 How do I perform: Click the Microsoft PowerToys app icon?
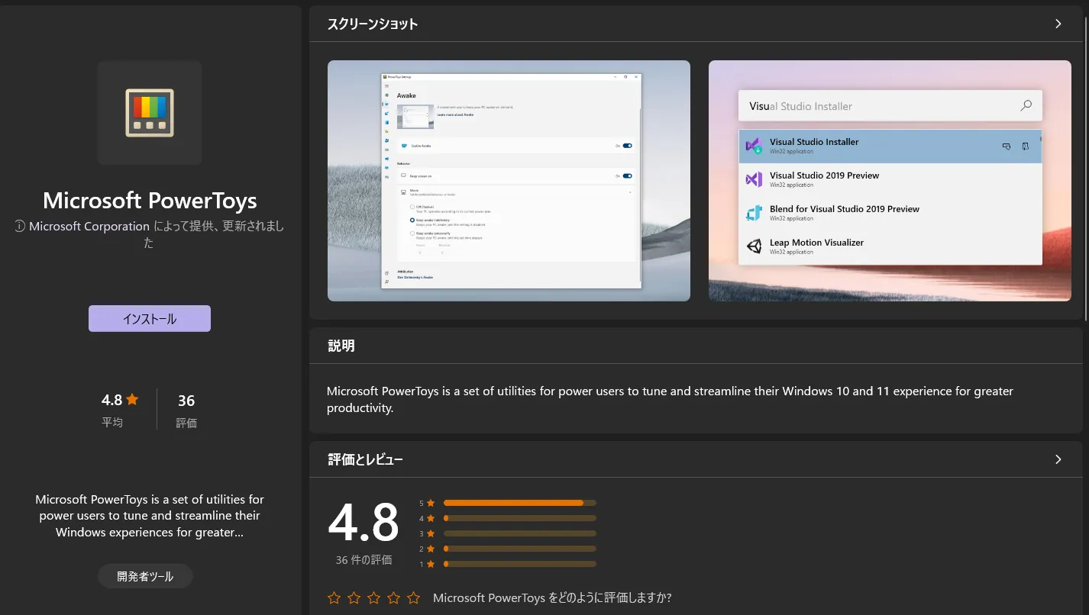coord(149,112)
